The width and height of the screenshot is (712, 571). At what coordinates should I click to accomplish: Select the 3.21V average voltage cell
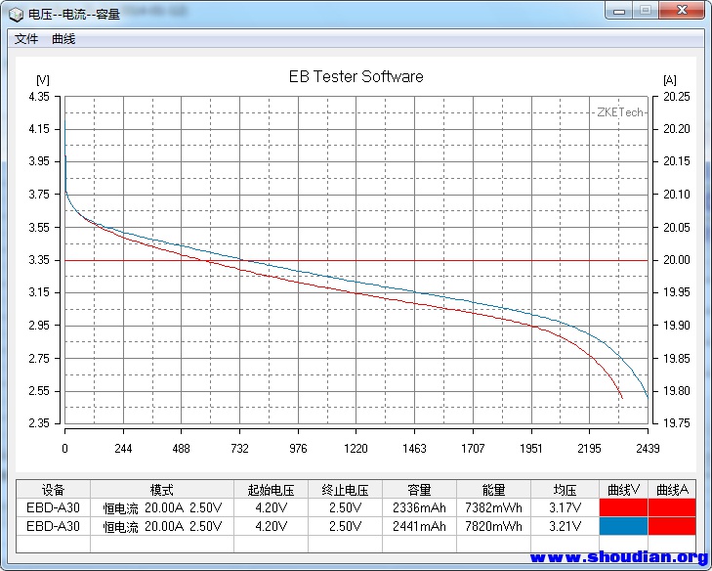[565, 526]
